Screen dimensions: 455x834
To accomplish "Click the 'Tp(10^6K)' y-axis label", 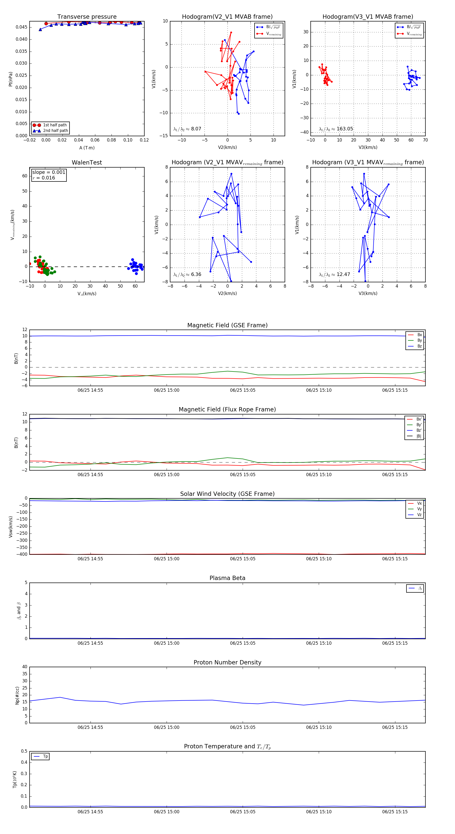I will [15, 779].
